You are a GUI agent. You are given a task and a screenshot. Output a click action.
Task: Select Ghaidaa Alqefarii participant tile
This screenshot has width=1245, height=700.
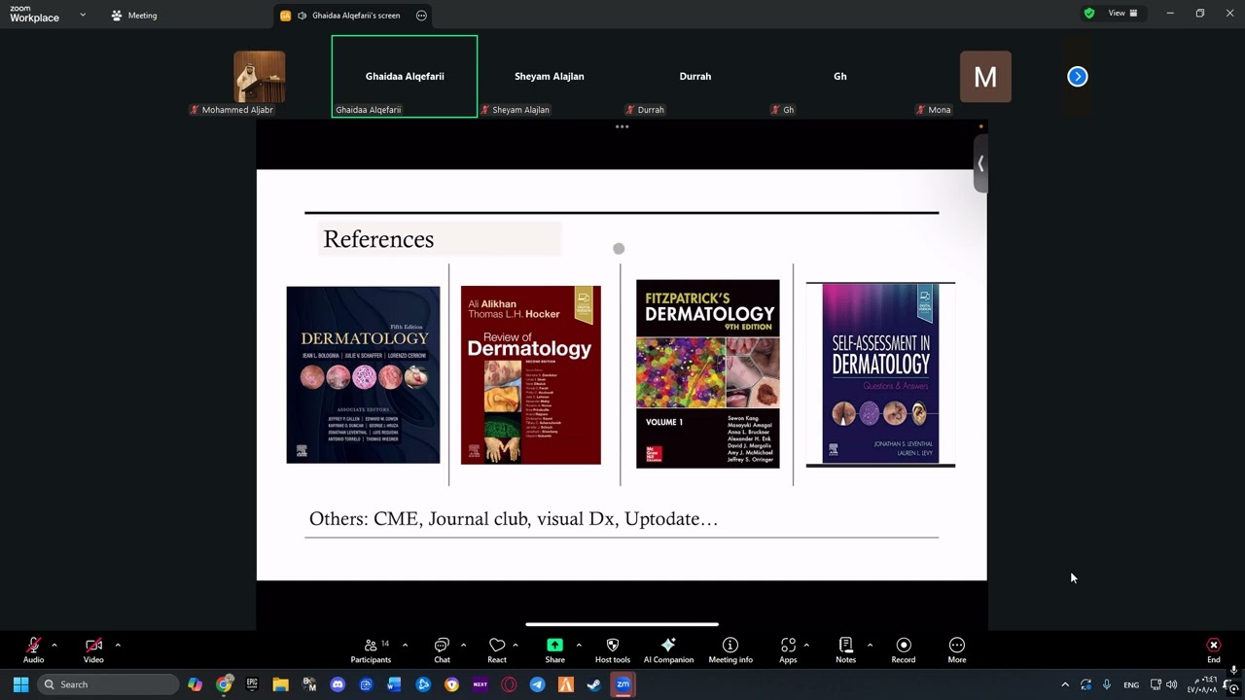click(x=405, y=77)
